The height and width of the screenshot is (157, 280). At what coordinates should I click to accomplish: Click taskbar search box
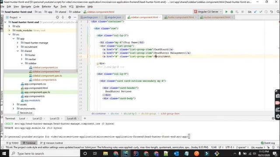click(x=44, y=154)
